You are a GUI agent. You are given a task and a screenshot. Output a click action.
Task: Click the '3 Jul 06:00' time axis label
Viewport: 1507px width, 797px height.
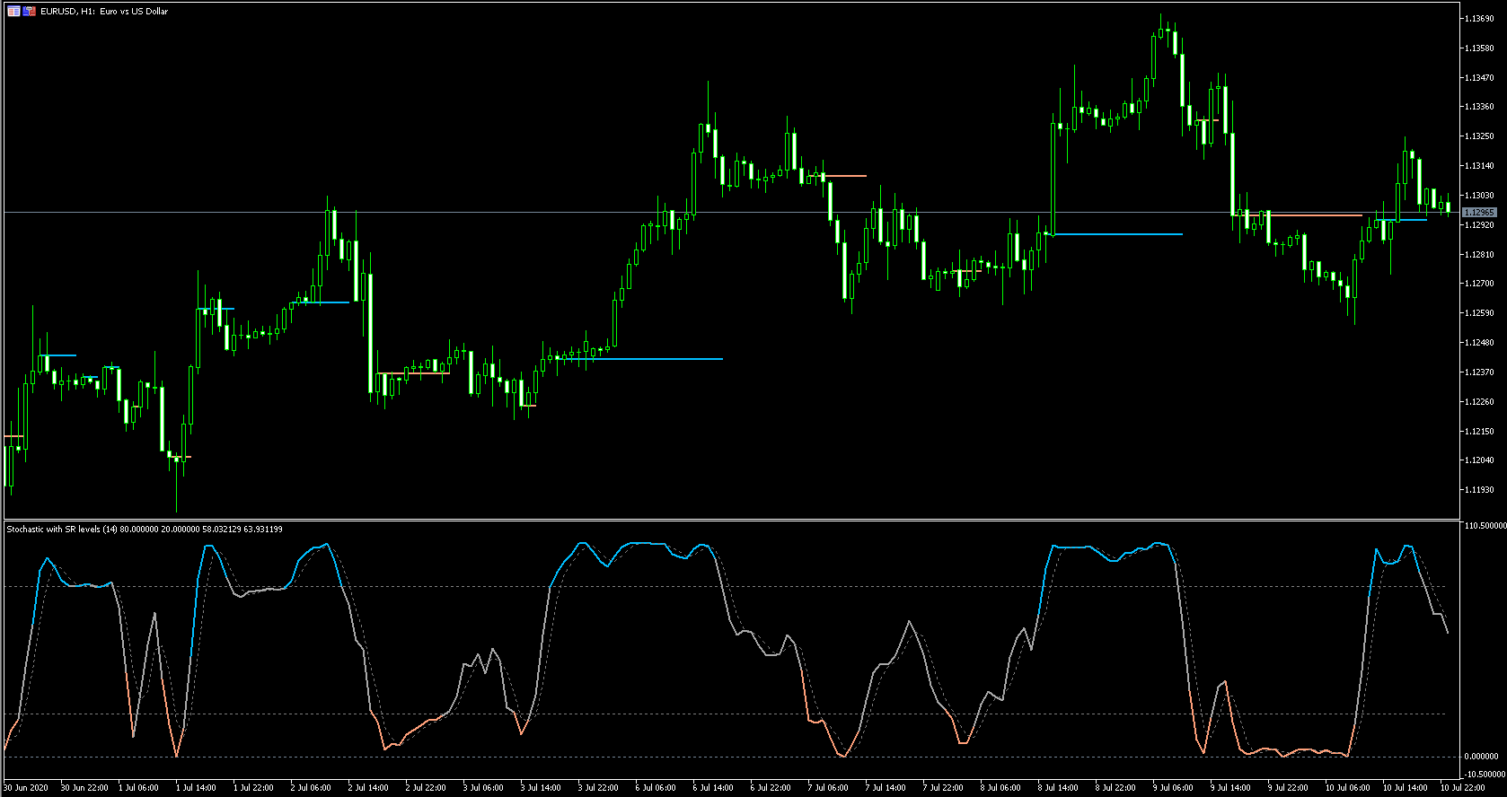483,788
